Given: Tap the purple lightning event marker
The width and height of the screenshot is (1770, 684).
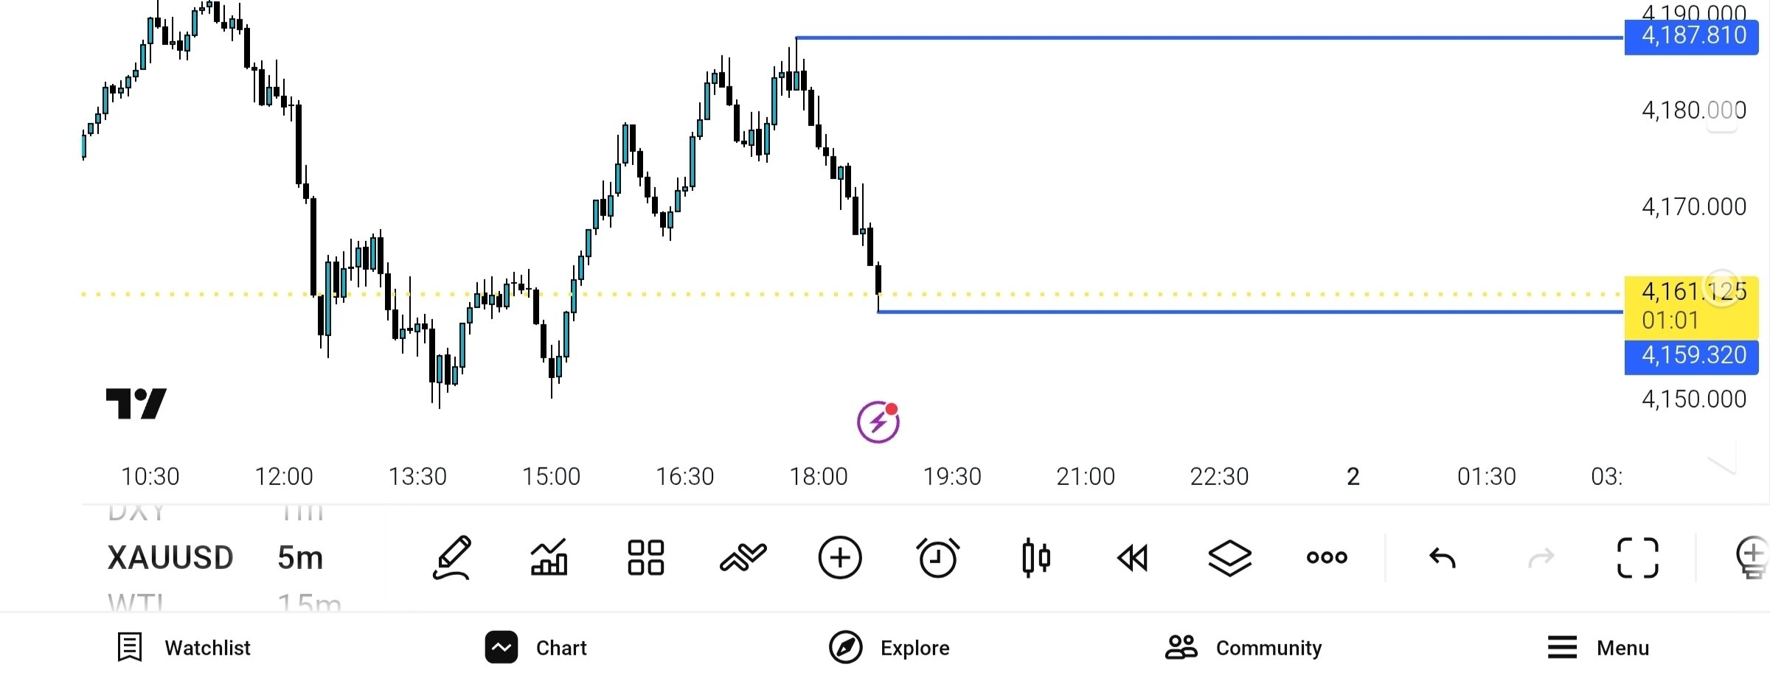Looking at the screenshot, I should click(878, 422).
